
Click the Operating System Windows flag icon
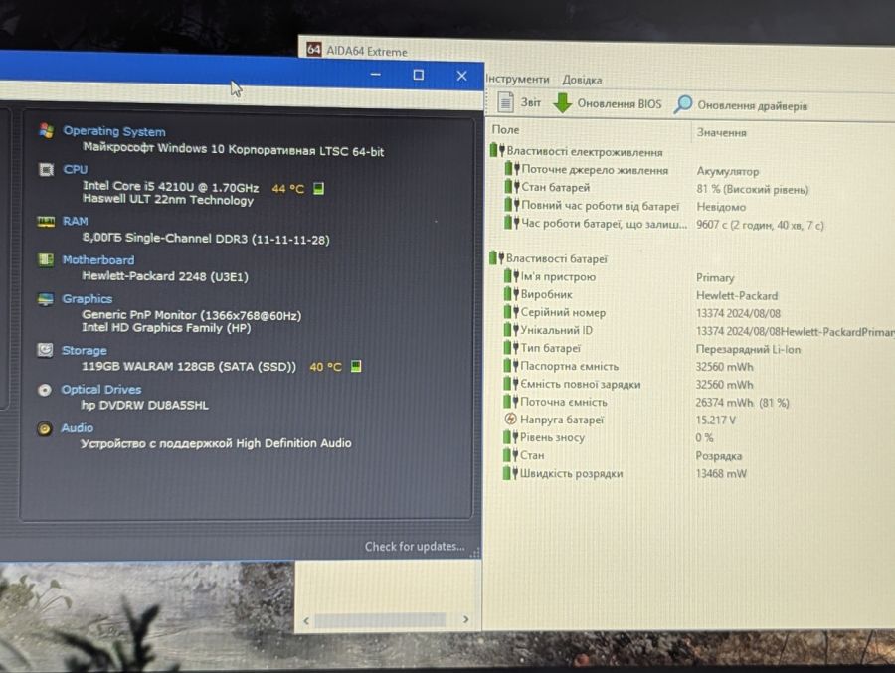click(46, 130)
